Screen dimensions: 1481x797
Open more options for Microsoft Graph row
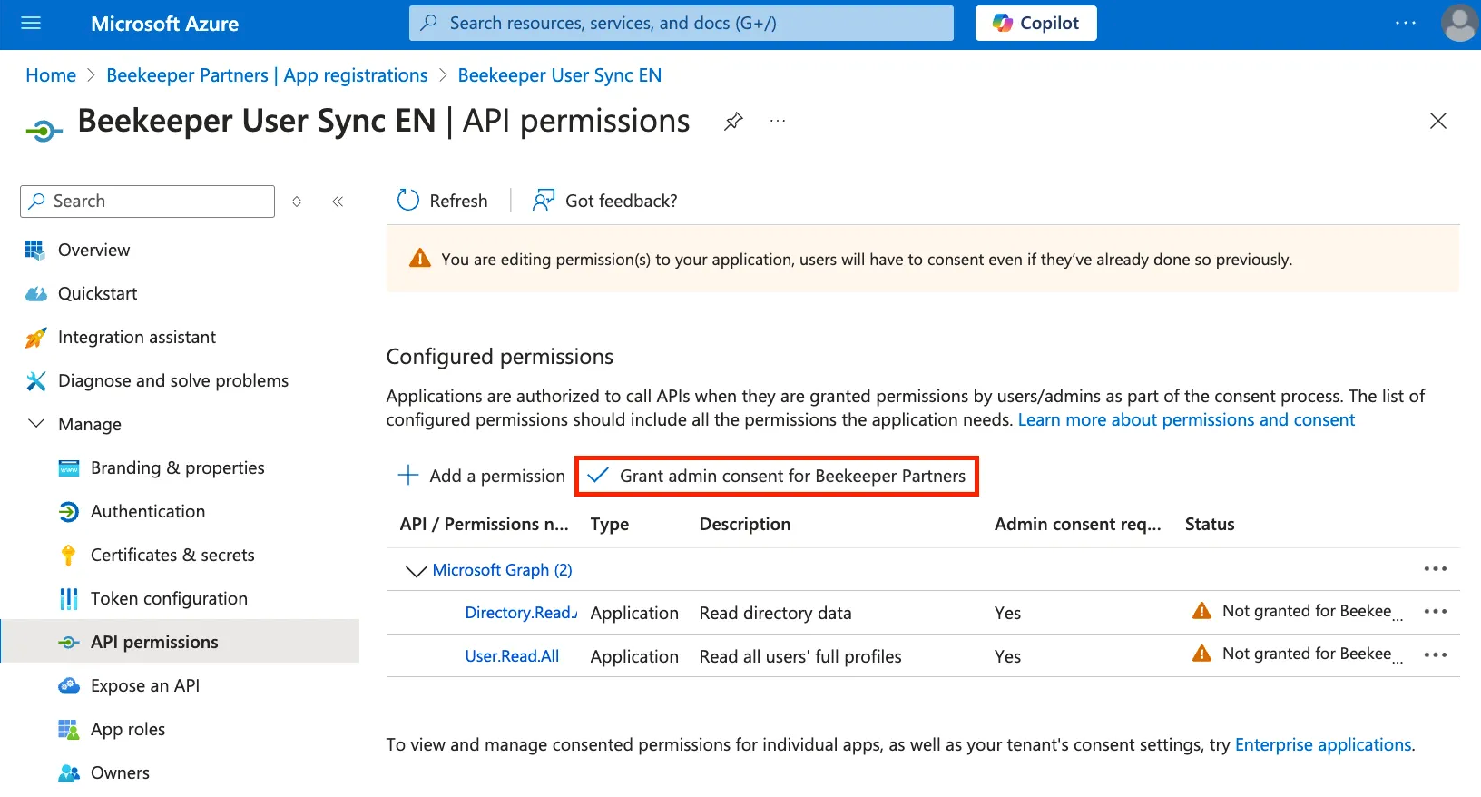pos(1436,569)
